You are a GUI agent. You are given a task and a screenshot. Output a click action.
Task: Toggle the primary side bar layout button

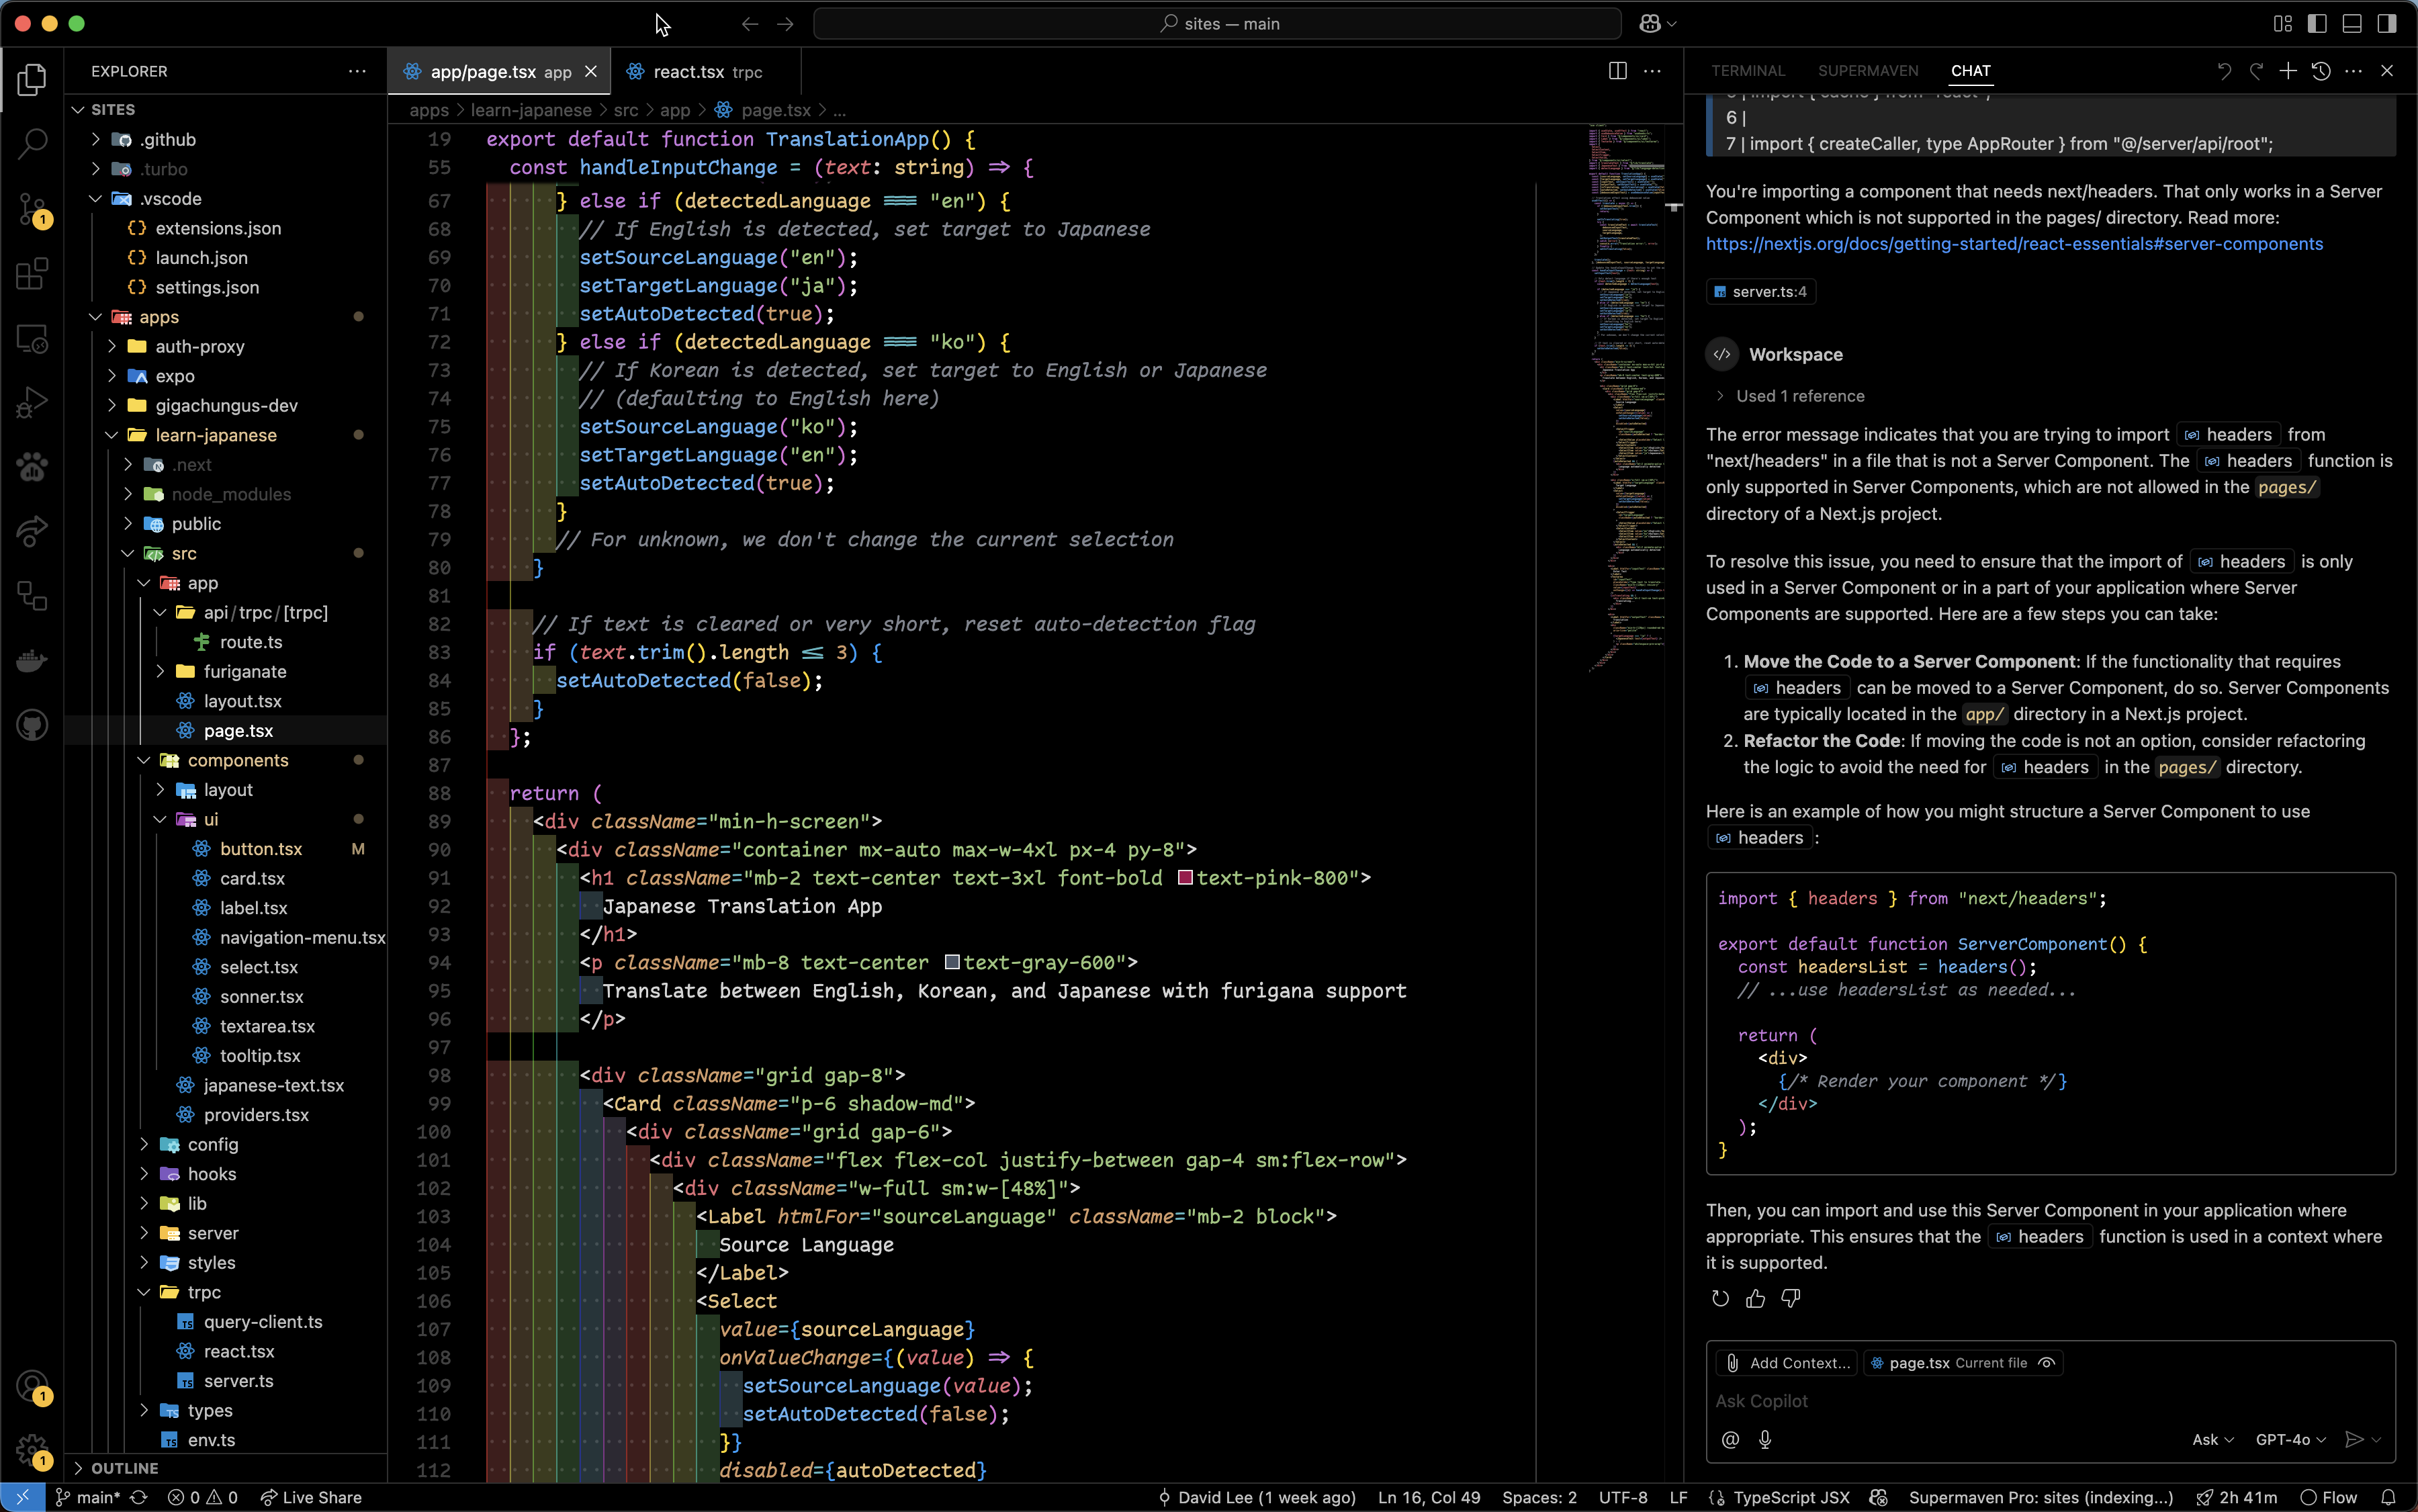coord(2317,23)
